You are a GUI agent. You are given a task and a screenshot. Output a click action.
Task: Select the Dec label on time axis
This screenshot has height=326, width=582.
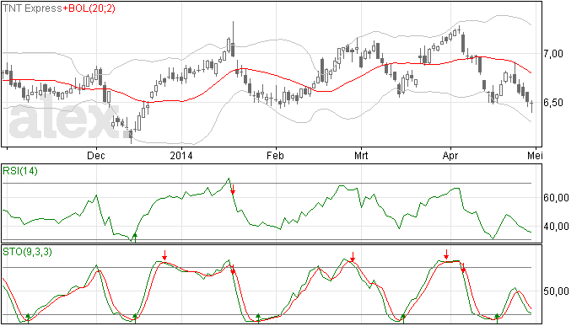[x=96, y=155]
